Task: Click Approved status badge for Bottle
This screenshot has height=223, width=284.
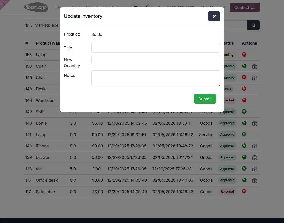Action: point(227,123)
